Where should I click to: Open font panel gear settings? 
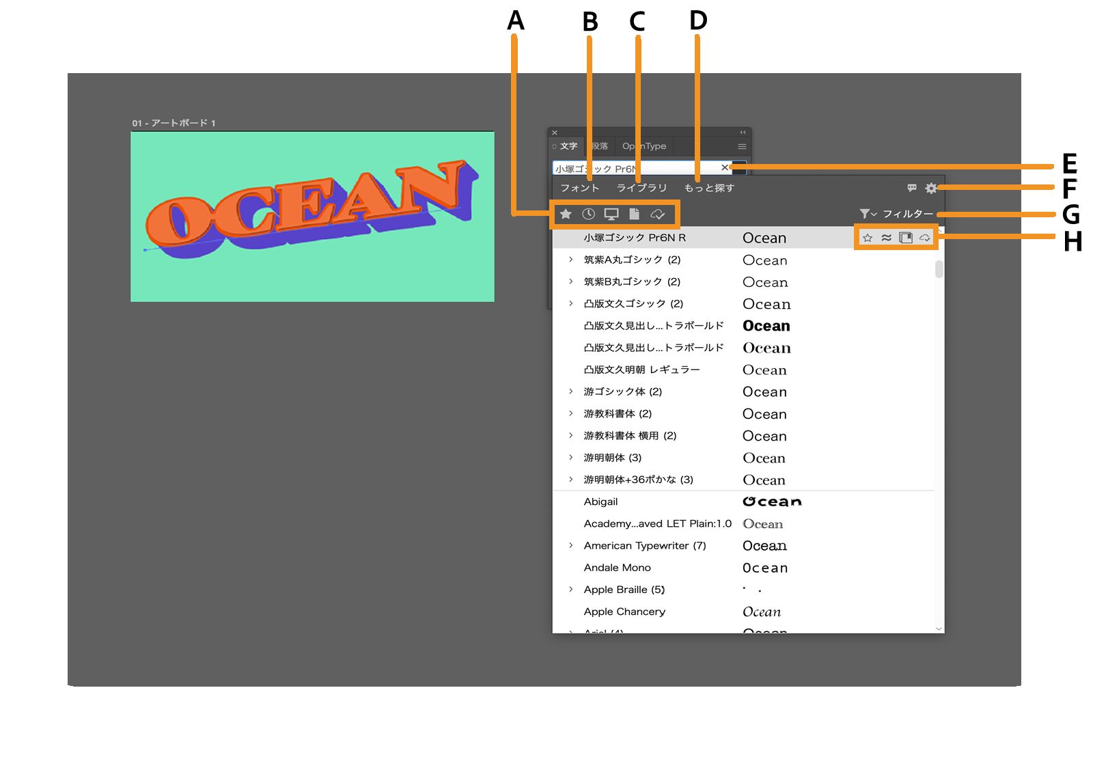[x=930, y=188]
